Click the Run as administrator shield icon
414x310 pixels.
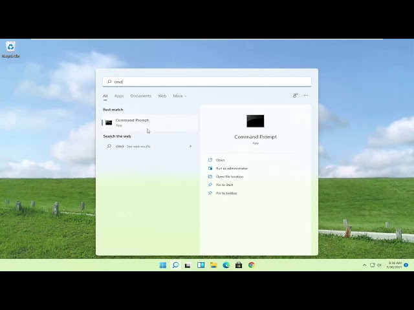pos(210,168)
